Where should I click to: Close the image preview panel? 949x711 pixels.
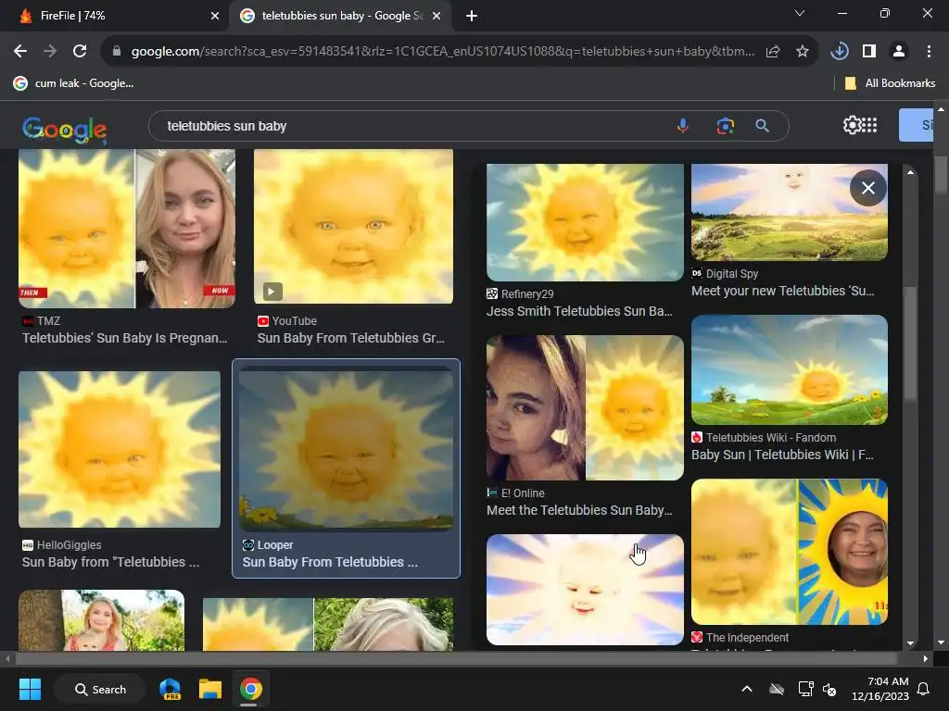point(867,188)
